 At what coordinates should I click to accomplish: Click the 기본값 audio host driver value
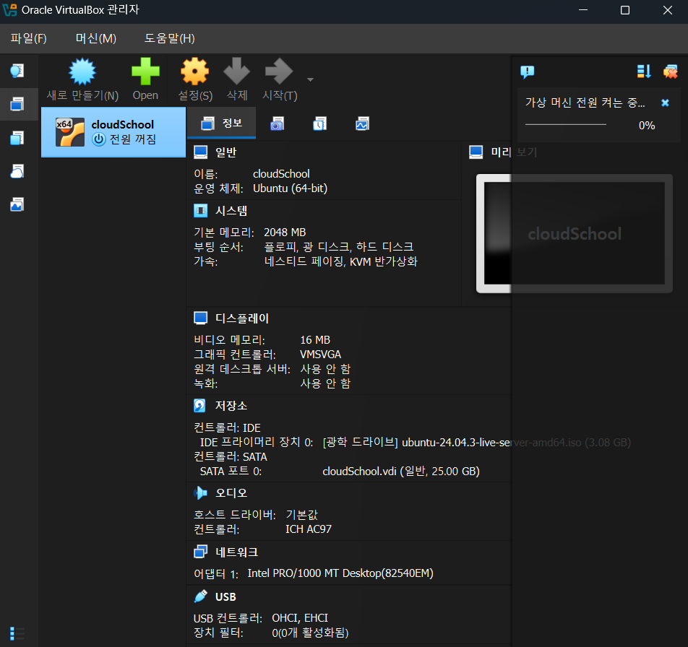pos(302,515)
